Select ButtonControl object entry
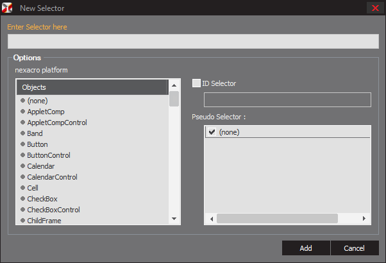This screenshot has width=386, height=263. click(x=49, y=155)
